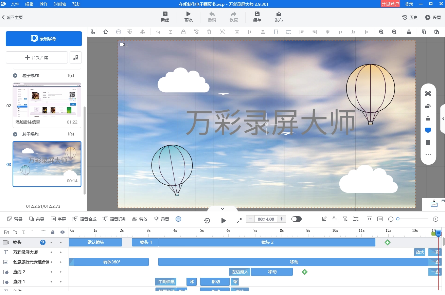Click the blue help question mark on 镜头 row
Viewport: 445px width, 295px height.
[43, 242]
